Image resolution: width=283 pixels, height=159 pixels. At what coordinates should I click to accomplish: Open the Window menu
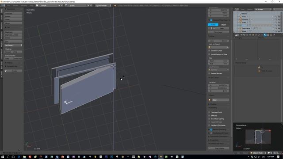coord(24,6)
